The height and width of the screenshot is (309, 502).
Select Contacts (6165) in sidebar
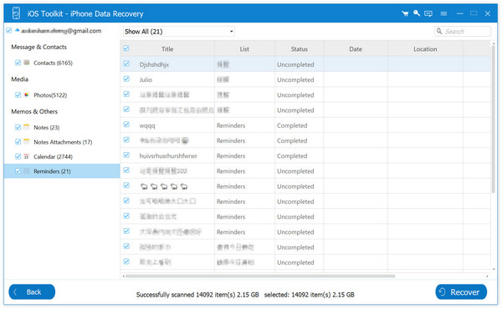pyautogui.click(x=54, y=63)
